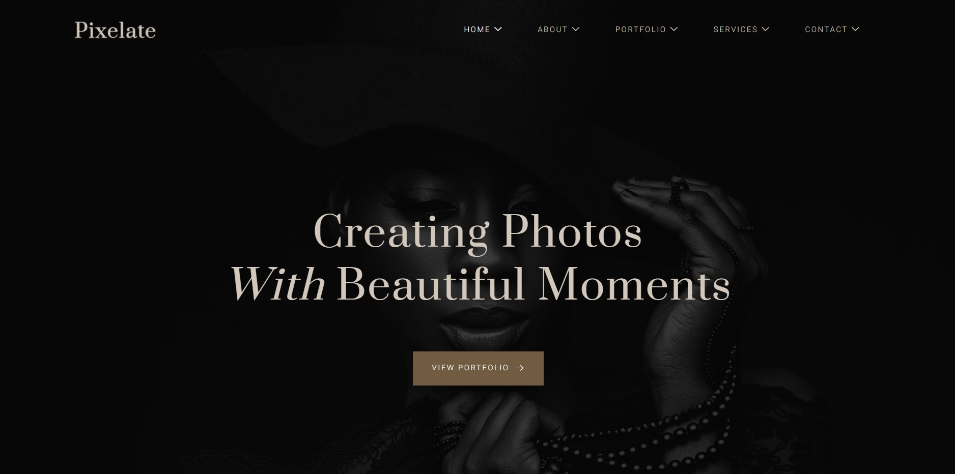
Task: Go to the SERVICES nav item
Action: coord(735,29)
